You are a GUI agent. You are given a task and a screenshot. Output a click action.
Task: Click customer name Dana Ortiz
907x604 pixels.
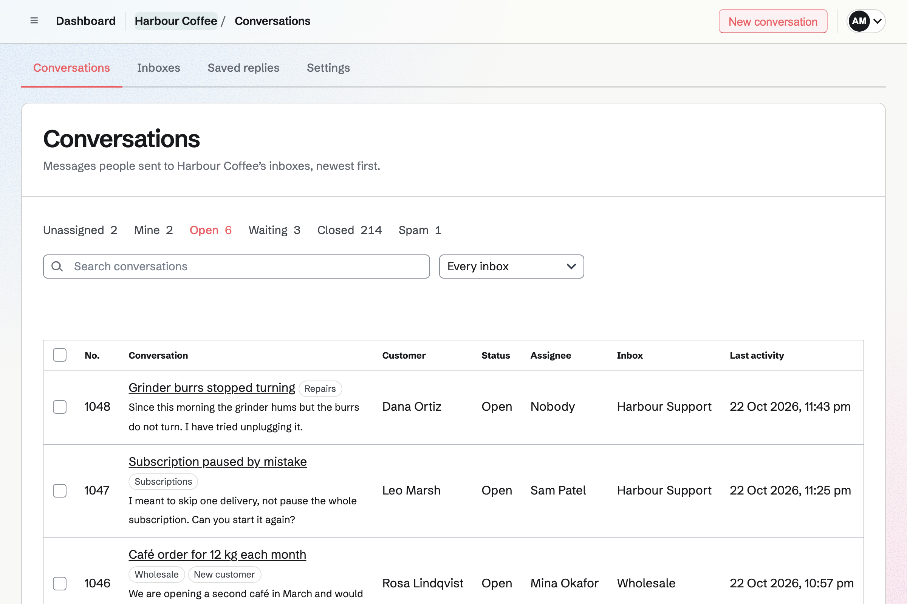412,407
